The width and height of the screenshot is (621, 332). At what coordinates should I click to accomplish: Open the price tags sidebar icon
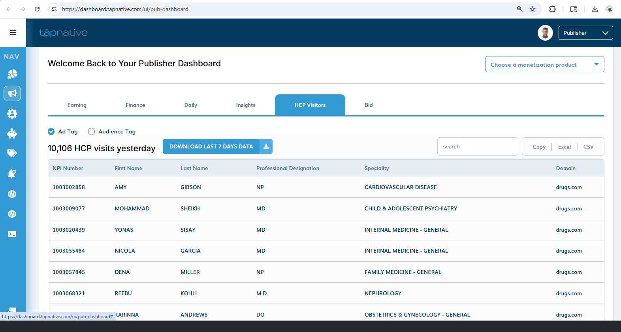point(12,153)
